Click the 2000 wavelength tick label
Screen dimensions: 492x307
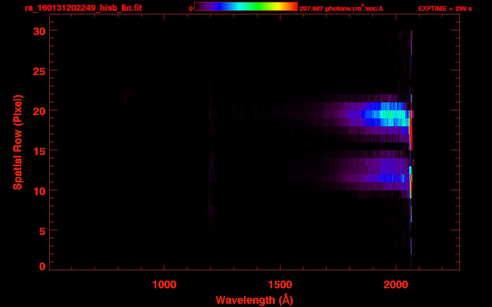(396, 284)
